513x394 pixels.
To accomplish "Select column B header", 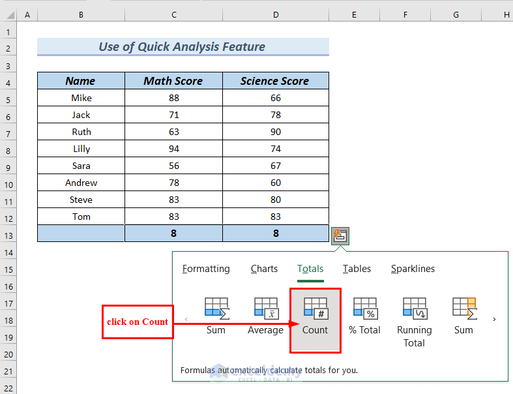I will (x=81, y=15).
